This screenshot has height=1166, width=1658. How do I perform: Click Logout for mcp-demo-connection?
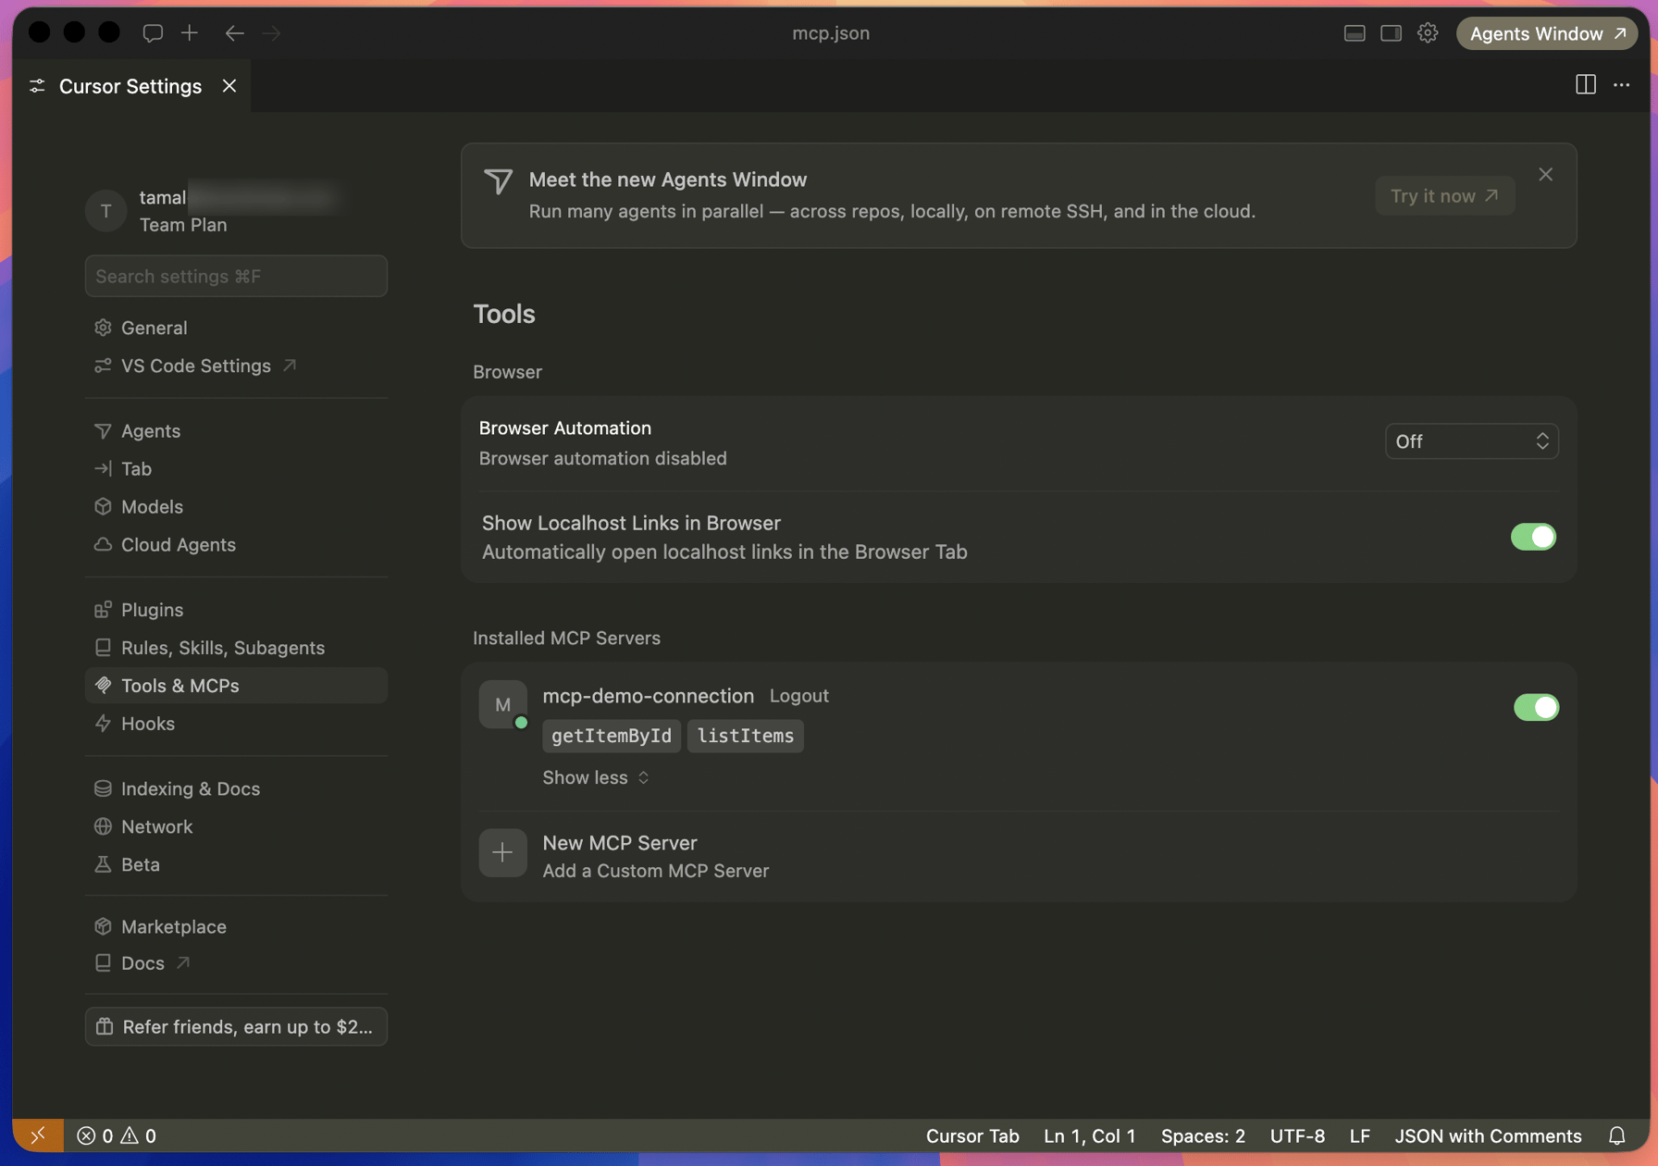799,696
